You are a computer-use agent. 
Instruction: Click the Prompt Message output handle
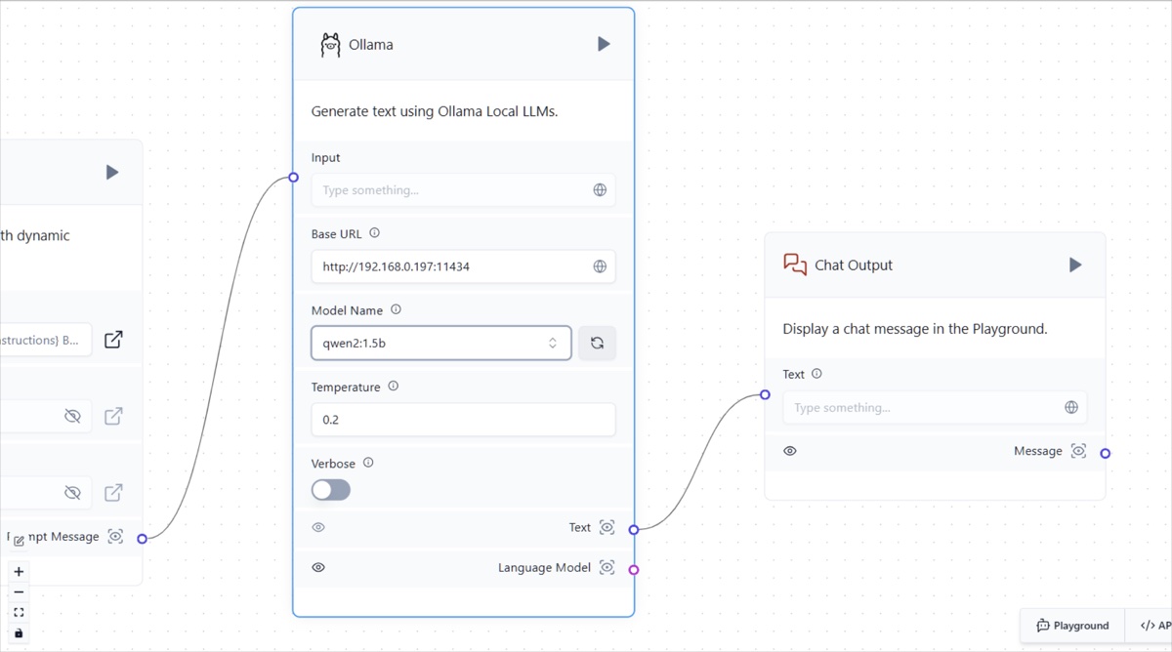tap(143, 539)
